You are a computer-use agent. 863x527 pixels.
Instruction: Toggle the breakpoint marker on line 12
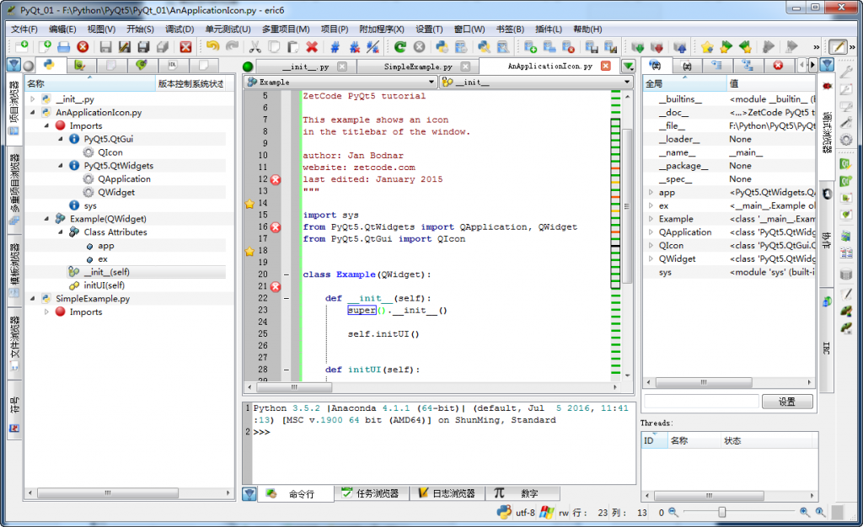coord(275,179)
